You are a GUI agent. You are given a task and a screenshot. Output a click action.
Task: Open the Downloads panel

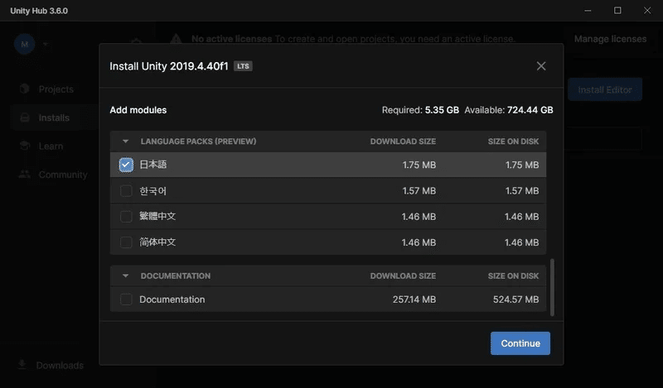click(x=59, y=365)
